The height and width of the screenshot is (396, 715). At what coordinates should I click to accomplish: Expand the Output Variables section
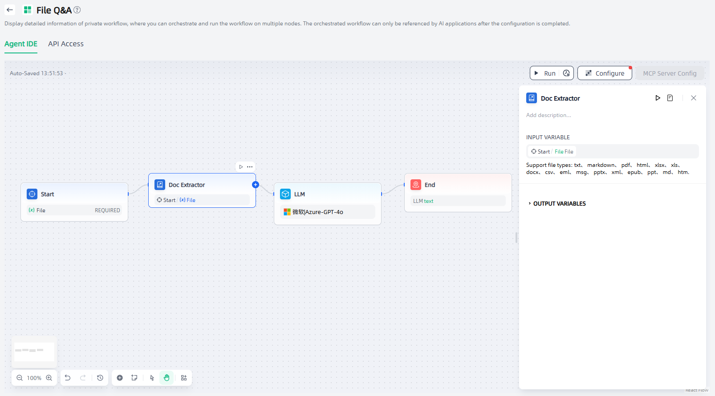click(559, 204)
